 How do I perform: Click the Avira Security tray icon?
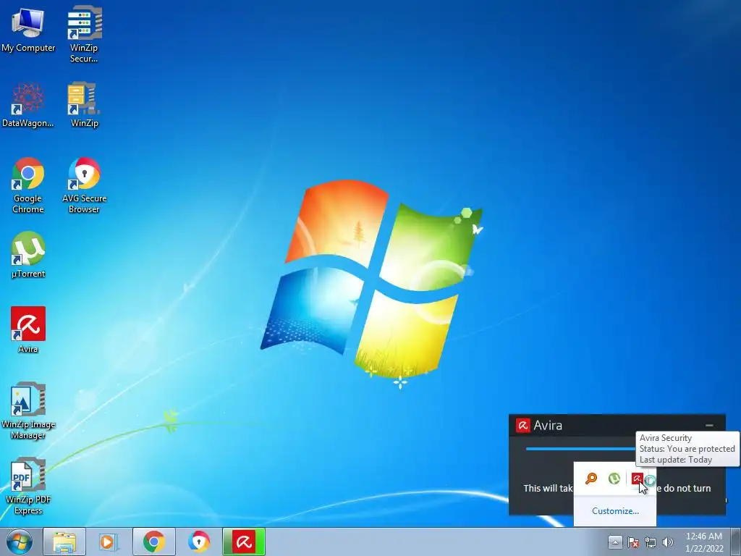coord(637,479)
